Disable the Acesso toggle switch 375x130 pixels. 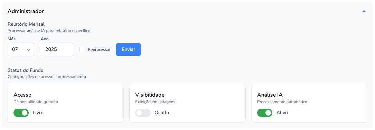click(21, 112)
